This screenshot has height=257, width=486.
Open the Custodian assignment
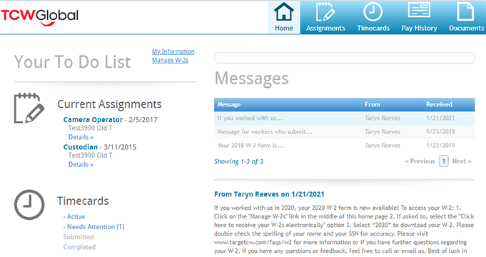(x=80, y=147)
